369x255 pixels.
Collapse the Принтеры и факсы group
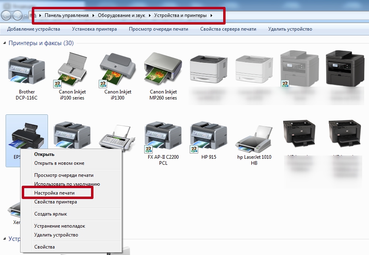click(x=4, y=43)
